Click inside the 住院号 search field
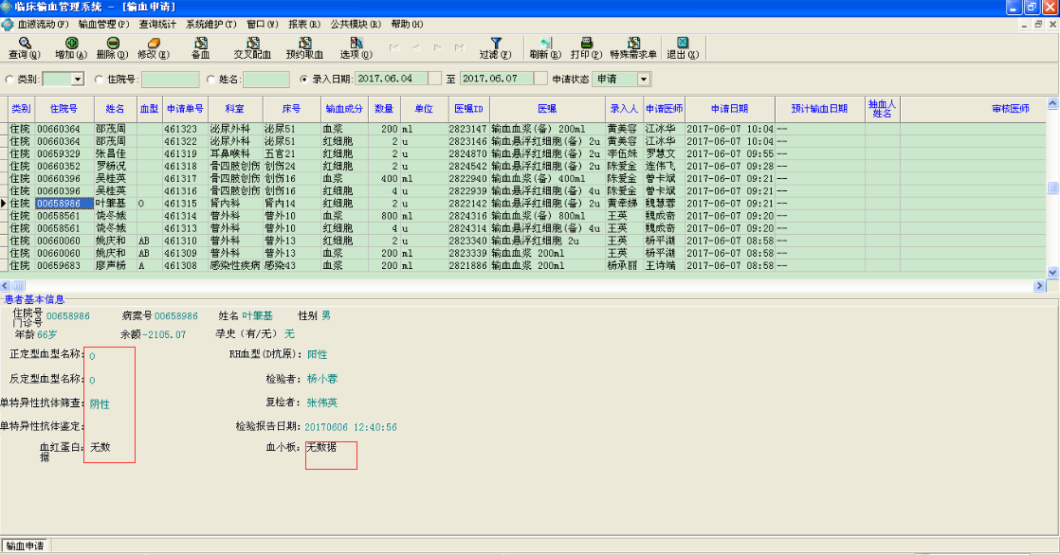The image size is (1060, 555). (171, 79)
